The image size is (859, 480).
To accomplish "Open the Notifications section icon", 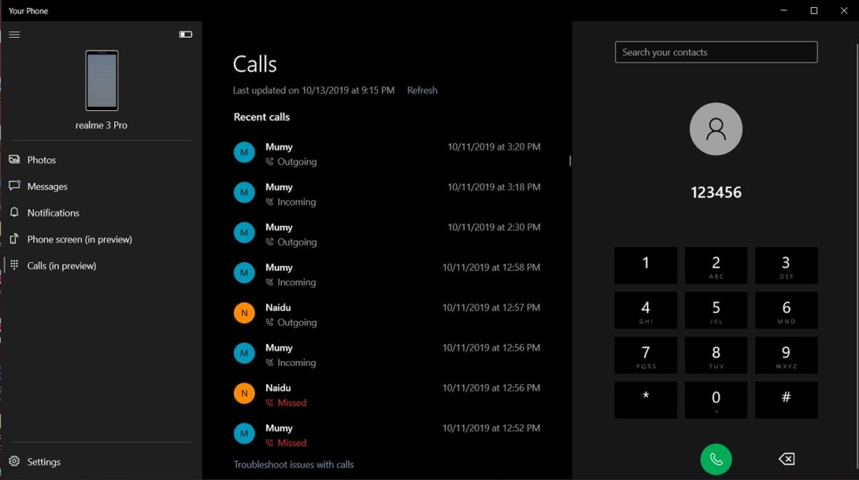I will point(14,212).
